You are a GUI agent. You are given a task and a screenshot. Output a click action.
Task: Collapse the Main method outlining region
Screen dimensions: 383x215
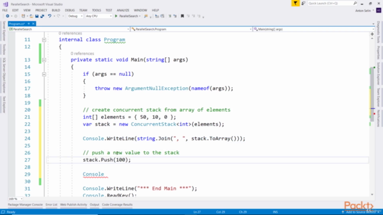pyautogui.click(x=44, y=60)
